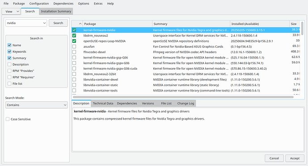Sort by the Package column header
This screenshot has height=166, width=308.
tap(118, 24)
